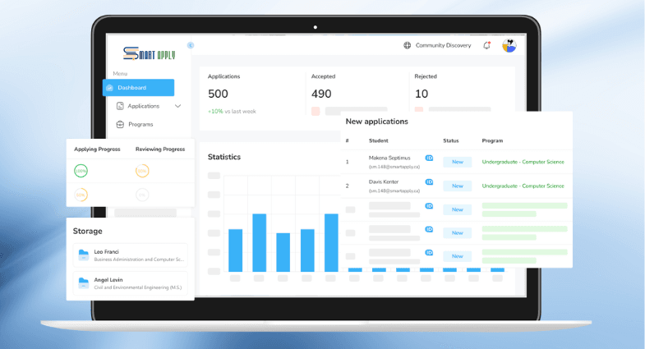Click the New status tag for Makena Septimus

click(x=458, y=162)
